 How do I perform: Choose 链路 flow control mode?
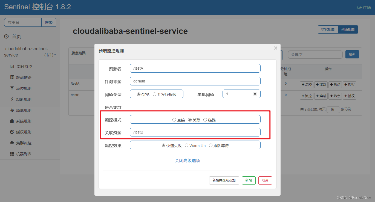pyautogui.click(x=205, y=120)
